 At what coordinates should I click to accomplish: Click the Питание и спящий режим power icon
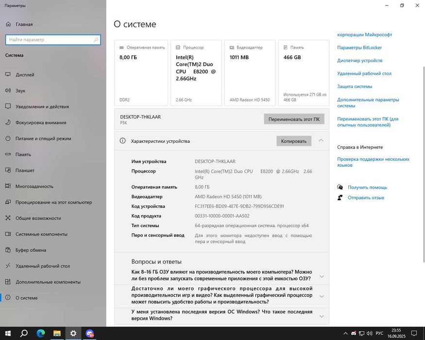click(x=8, y=138)
